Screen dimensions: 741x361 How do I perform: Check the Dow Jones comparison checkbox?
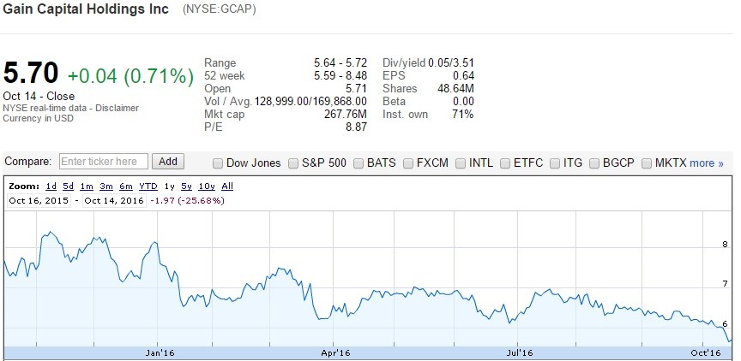pyautogui.click(x=217, y=163)
